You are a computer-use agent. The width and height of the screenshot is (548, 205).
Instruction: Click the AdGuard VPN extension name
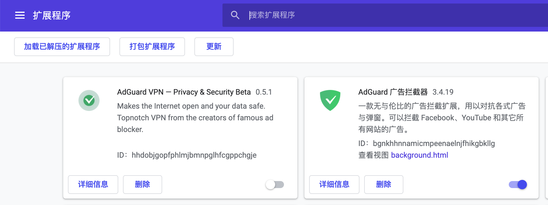(184, 92)
